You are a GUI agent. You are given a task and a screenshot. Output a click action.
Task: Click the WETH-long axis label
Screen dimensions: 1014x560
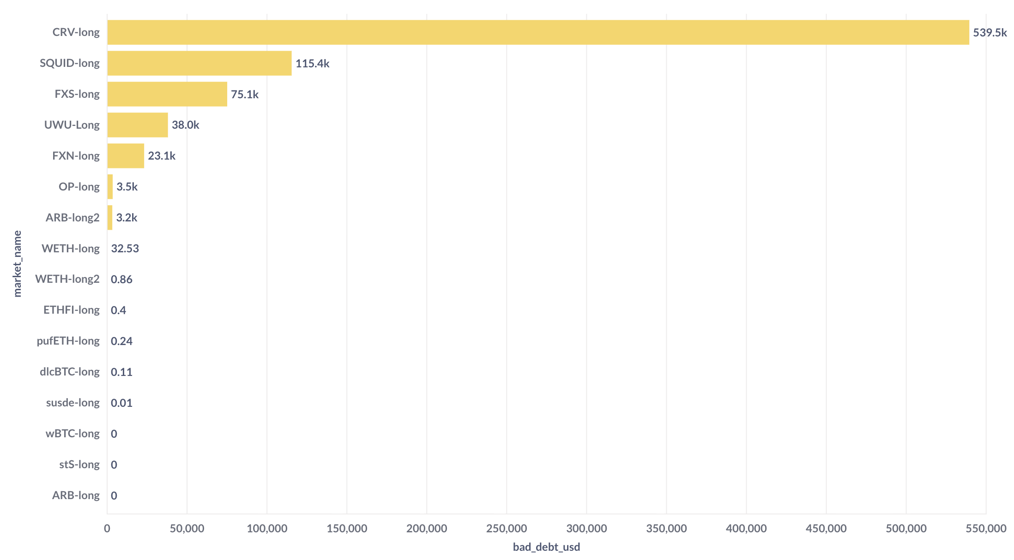[x=71, y=249]
